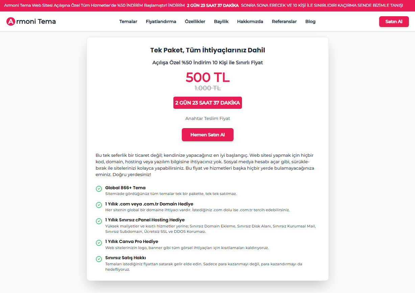The image size is (415, 293).
Task: Open Referanslar from the top menu
Action: click(x=284, y=22)
